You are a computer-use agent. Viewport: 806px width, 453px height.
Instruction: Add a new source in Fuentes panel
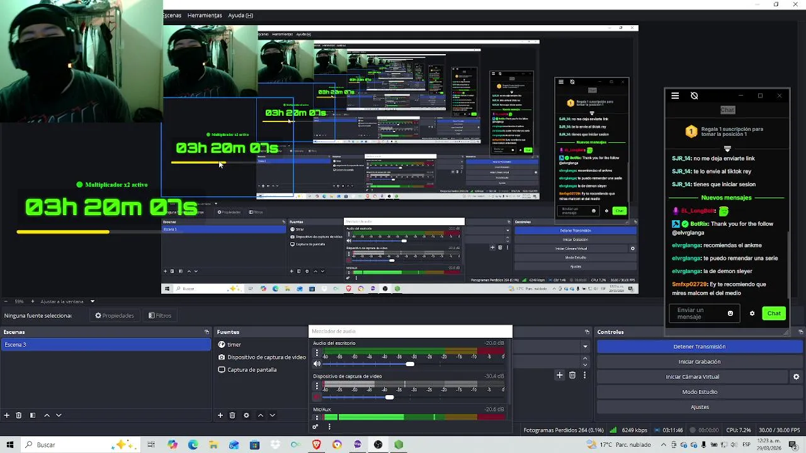click(x=220, y=415)
